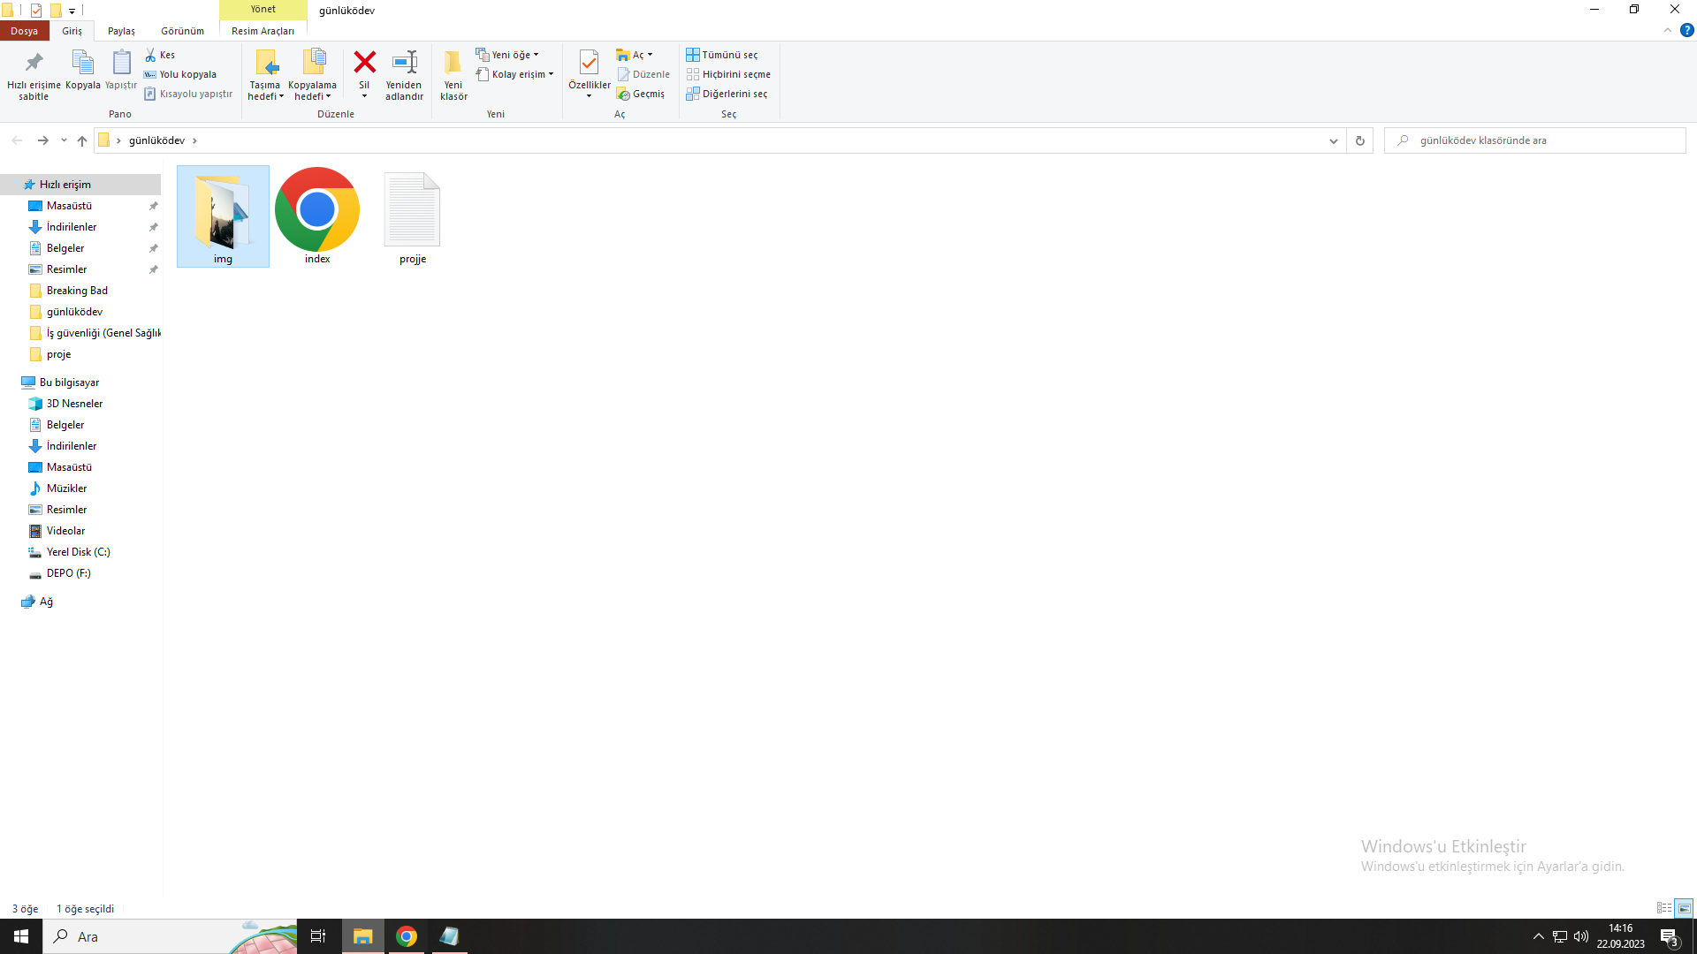Screen dimensions: 1697x954
Task: Go up one folder level arrow
Action: [x=82, y=140]
